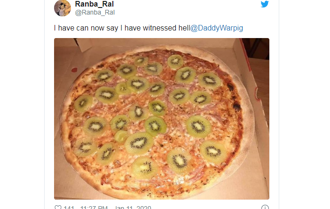
Task: Click the Jan 11, 2020 date
Action: 133,207
